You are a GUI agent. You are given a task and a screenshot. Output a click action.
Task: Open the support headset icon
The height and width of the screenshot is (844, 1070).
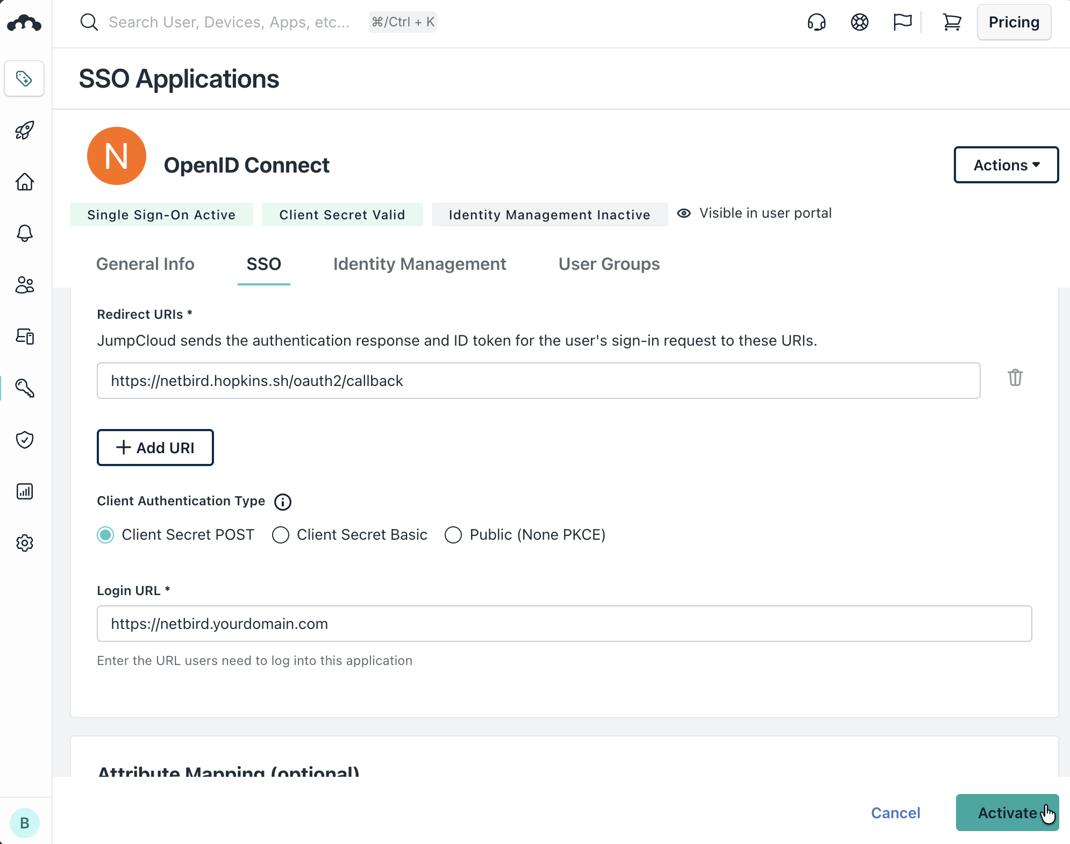[x=816, y=22]
